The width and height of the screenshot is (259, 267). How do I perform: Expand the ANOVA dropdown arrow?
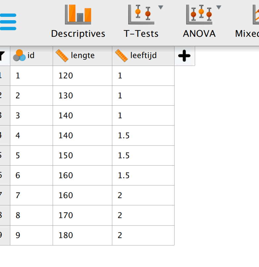click(x=219, y=7)
